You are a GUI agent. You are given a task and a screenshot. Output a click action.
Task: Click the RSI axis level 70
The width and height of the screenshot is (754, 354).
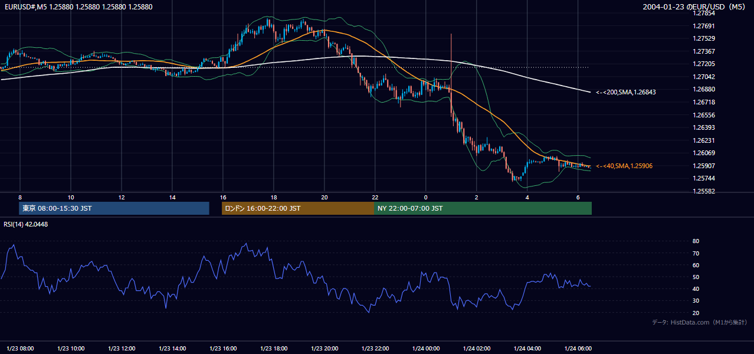pos(696,253)
